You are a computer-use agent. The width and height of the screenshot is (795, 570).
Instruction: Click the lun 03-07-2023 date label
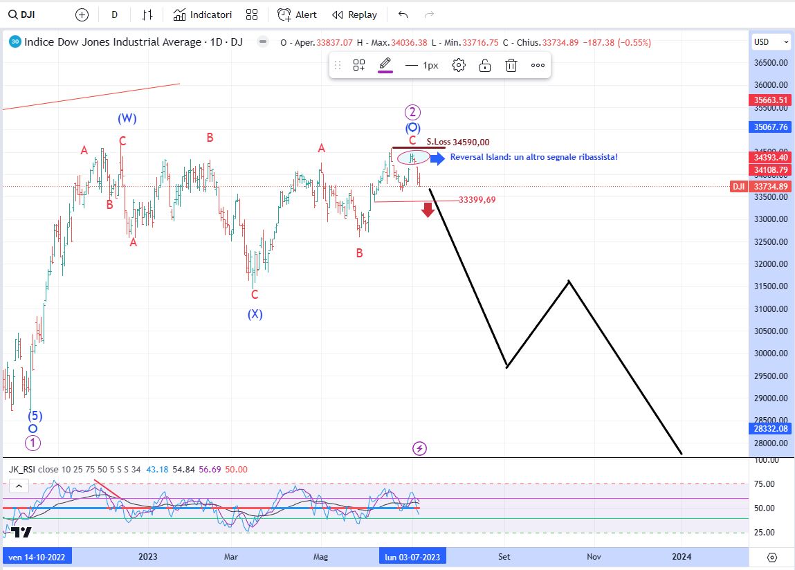pos(412,557)
